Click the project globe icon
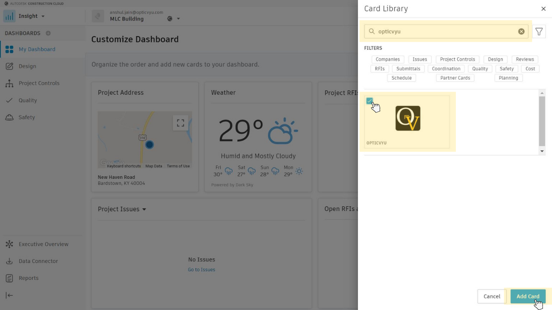The width and height of the screenshot is (552, 310). click(x=170, y=19)
